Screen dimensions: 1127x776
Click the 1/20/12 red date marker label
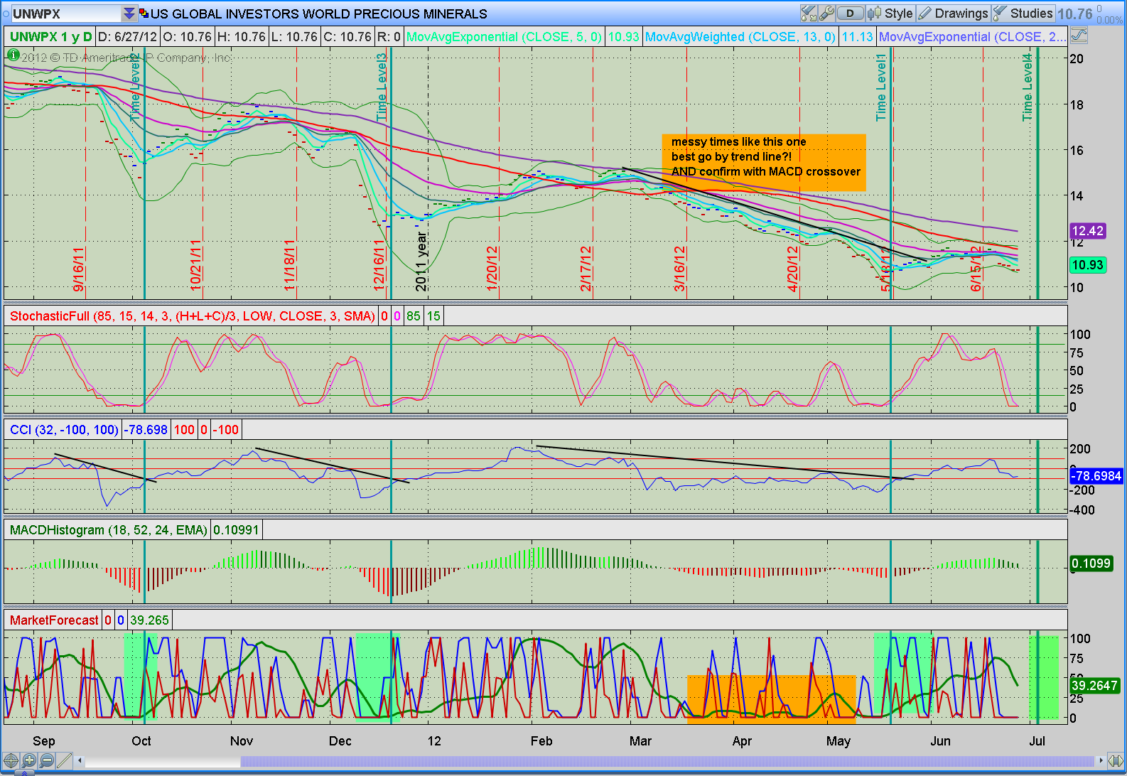click(492, 269)
